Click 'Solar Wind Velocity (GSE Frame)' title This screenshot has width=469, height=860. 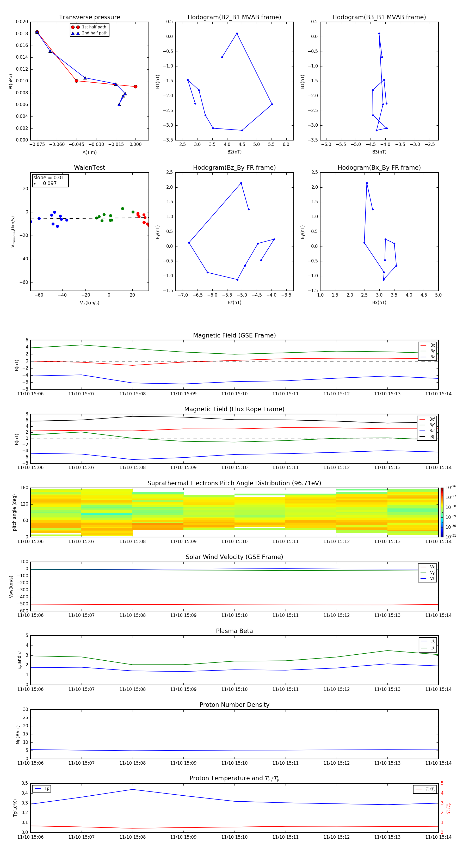234,557
